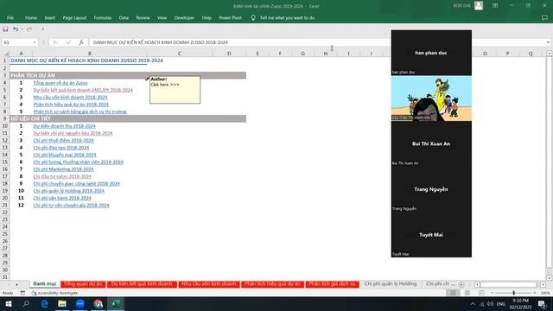Viewport: 553px width, 311px height.
Task: Open link Dự kiến doanh thu 2018-2024
Action: coord(64,126)
